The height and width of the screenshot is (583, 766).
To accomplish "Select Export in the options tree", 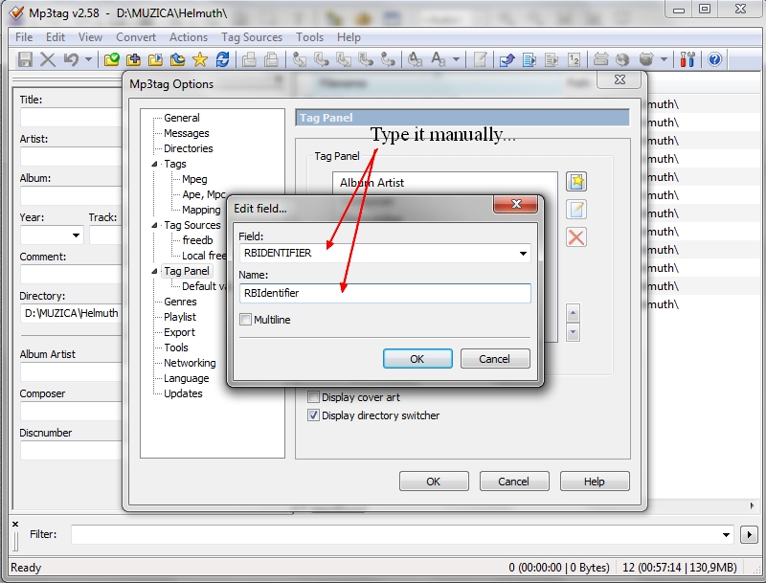I will pos(179,332).
